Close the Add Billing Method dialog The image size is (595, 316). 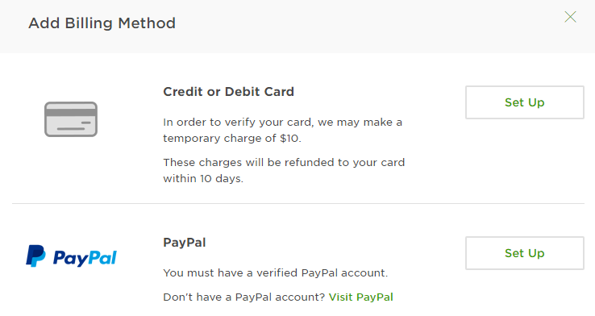point(570,17)
